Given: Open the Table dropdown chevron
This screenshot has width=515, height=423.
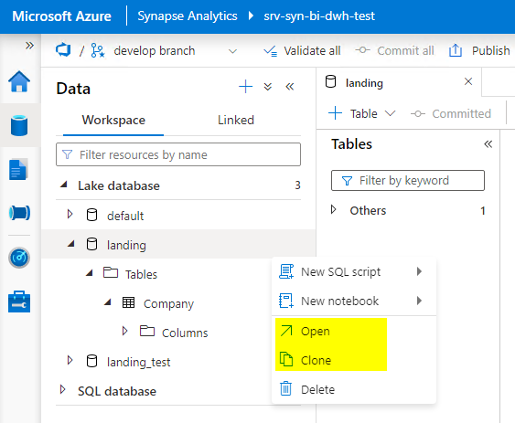Looking at the screenshot, I should tap(390, 113).
